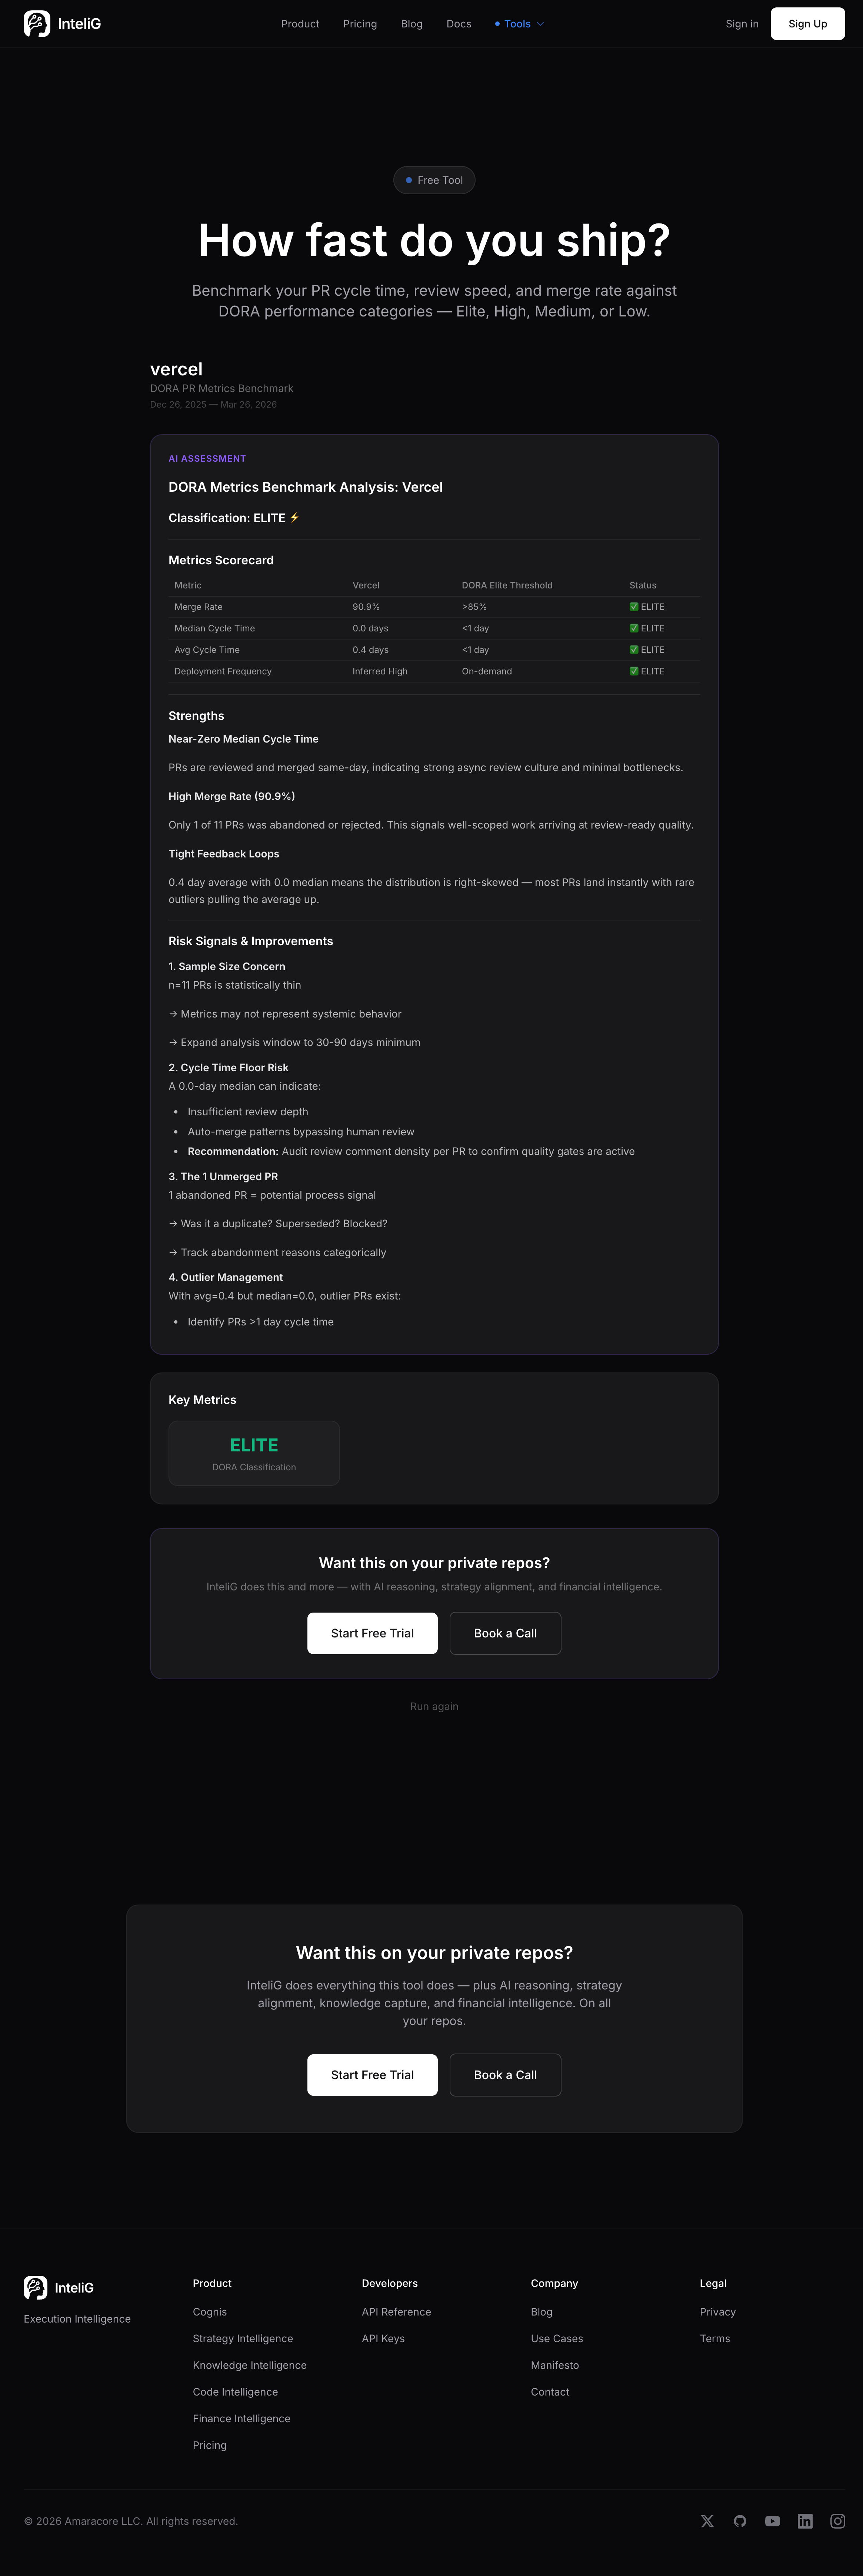Open the X (Twitter) social icon
The image size is (863, 2576).
707,2521
